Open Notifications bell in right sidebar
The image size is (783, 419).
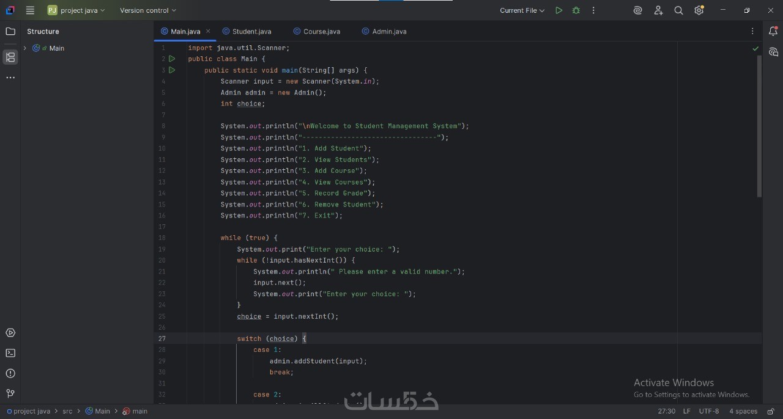pyautogui.click(x=773, y=31)
